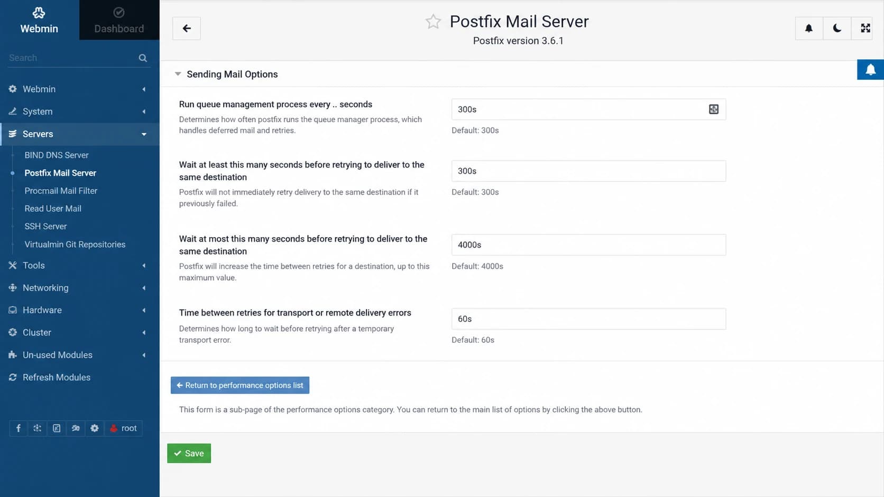Image resolution: width=884 pixels, height=497 pixels.
Task: Click the Sending Mail Options heading text
Action: pos(232,74)
